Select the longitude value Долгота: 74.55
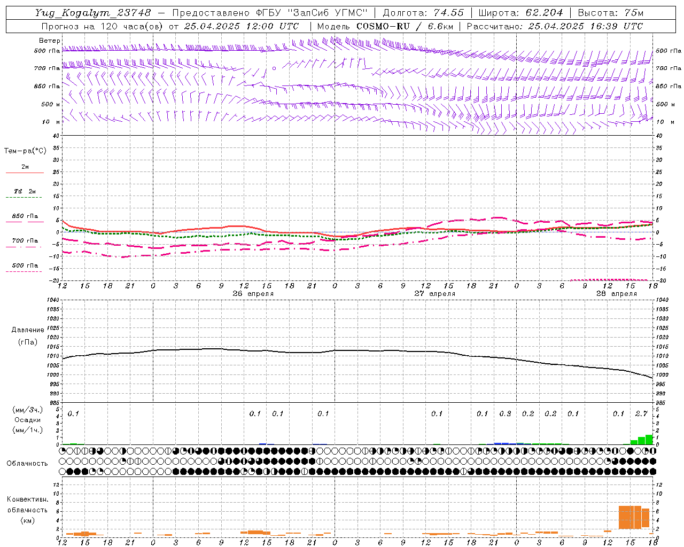The image size is (684, 547). [423, 12]
